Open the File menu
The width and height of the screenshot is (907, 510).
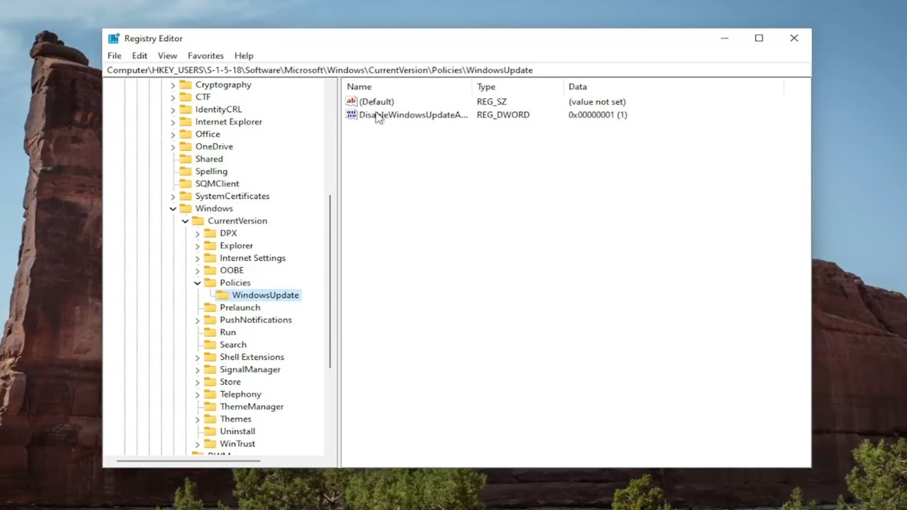pyautogui.click(x=114, y=55)
